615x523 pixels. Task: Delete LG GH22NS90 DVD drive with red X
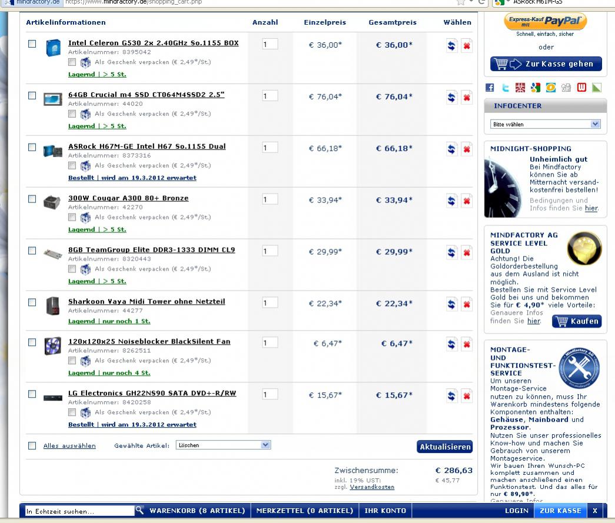pos(467,397)
